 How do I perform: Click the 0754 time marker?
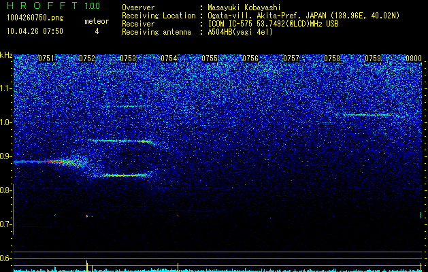169,58
